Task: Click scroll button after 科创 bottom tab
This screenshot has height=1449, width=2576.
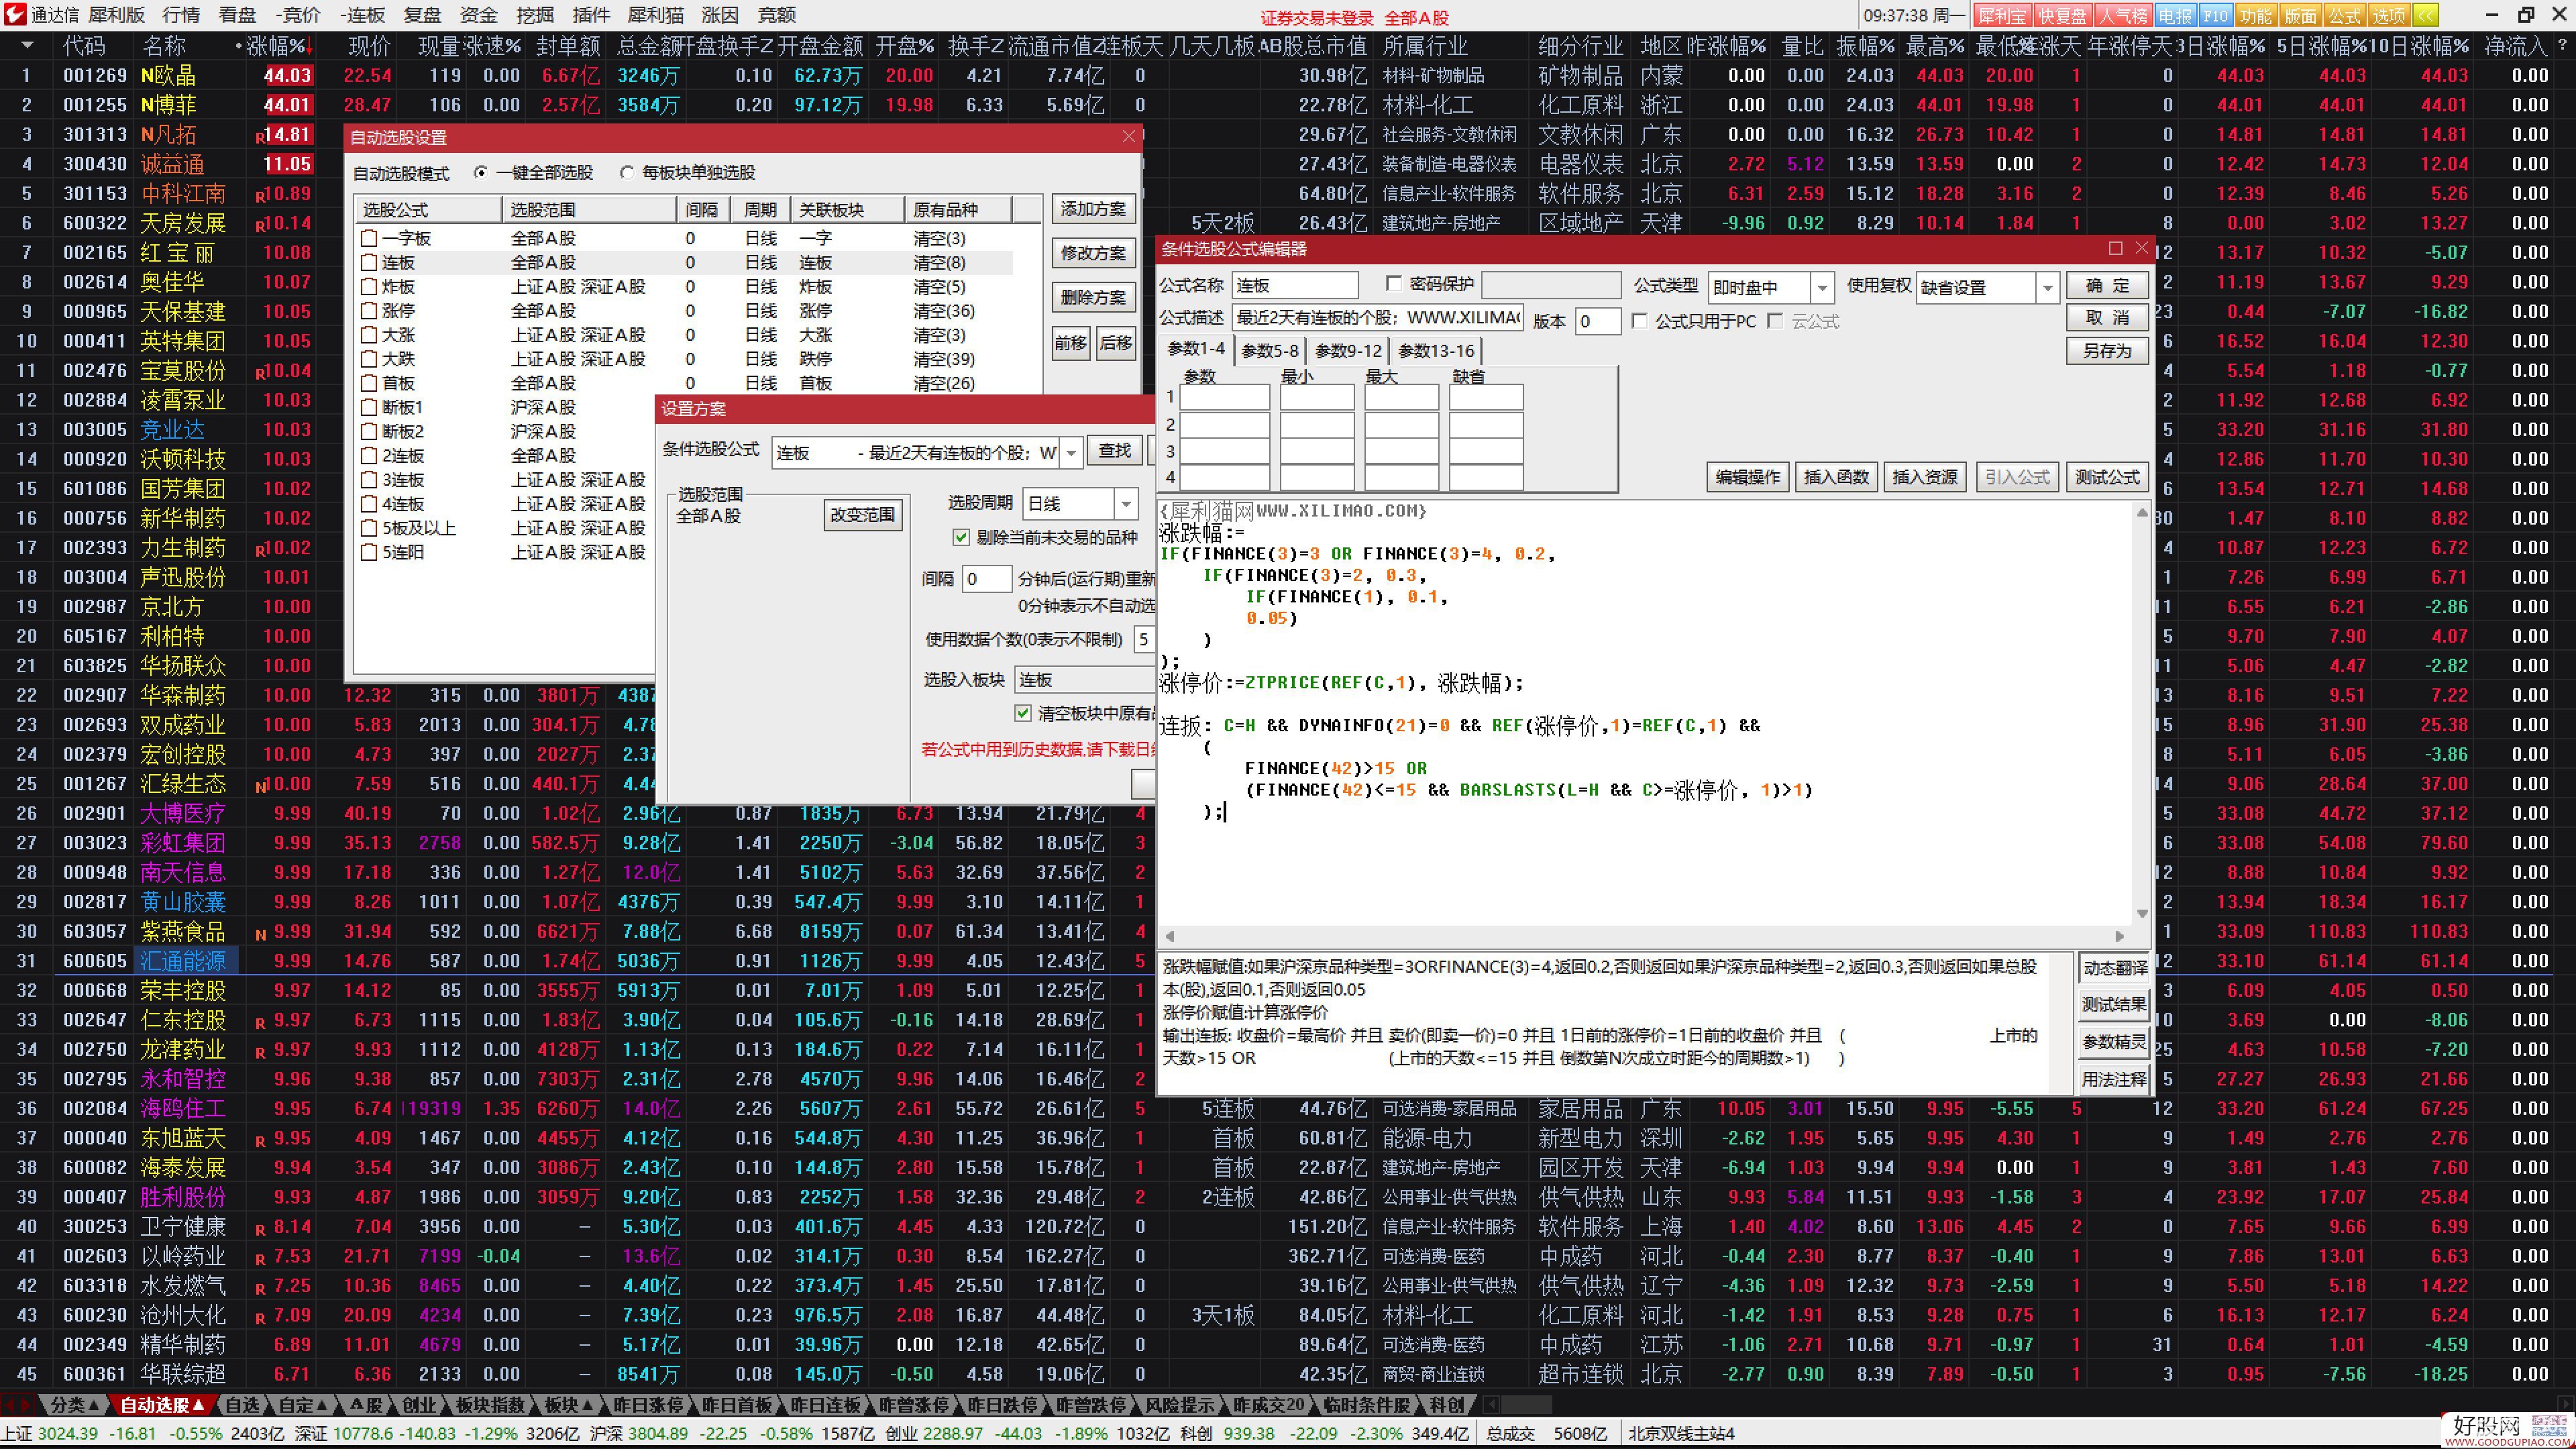Action: [1490, 1404]
